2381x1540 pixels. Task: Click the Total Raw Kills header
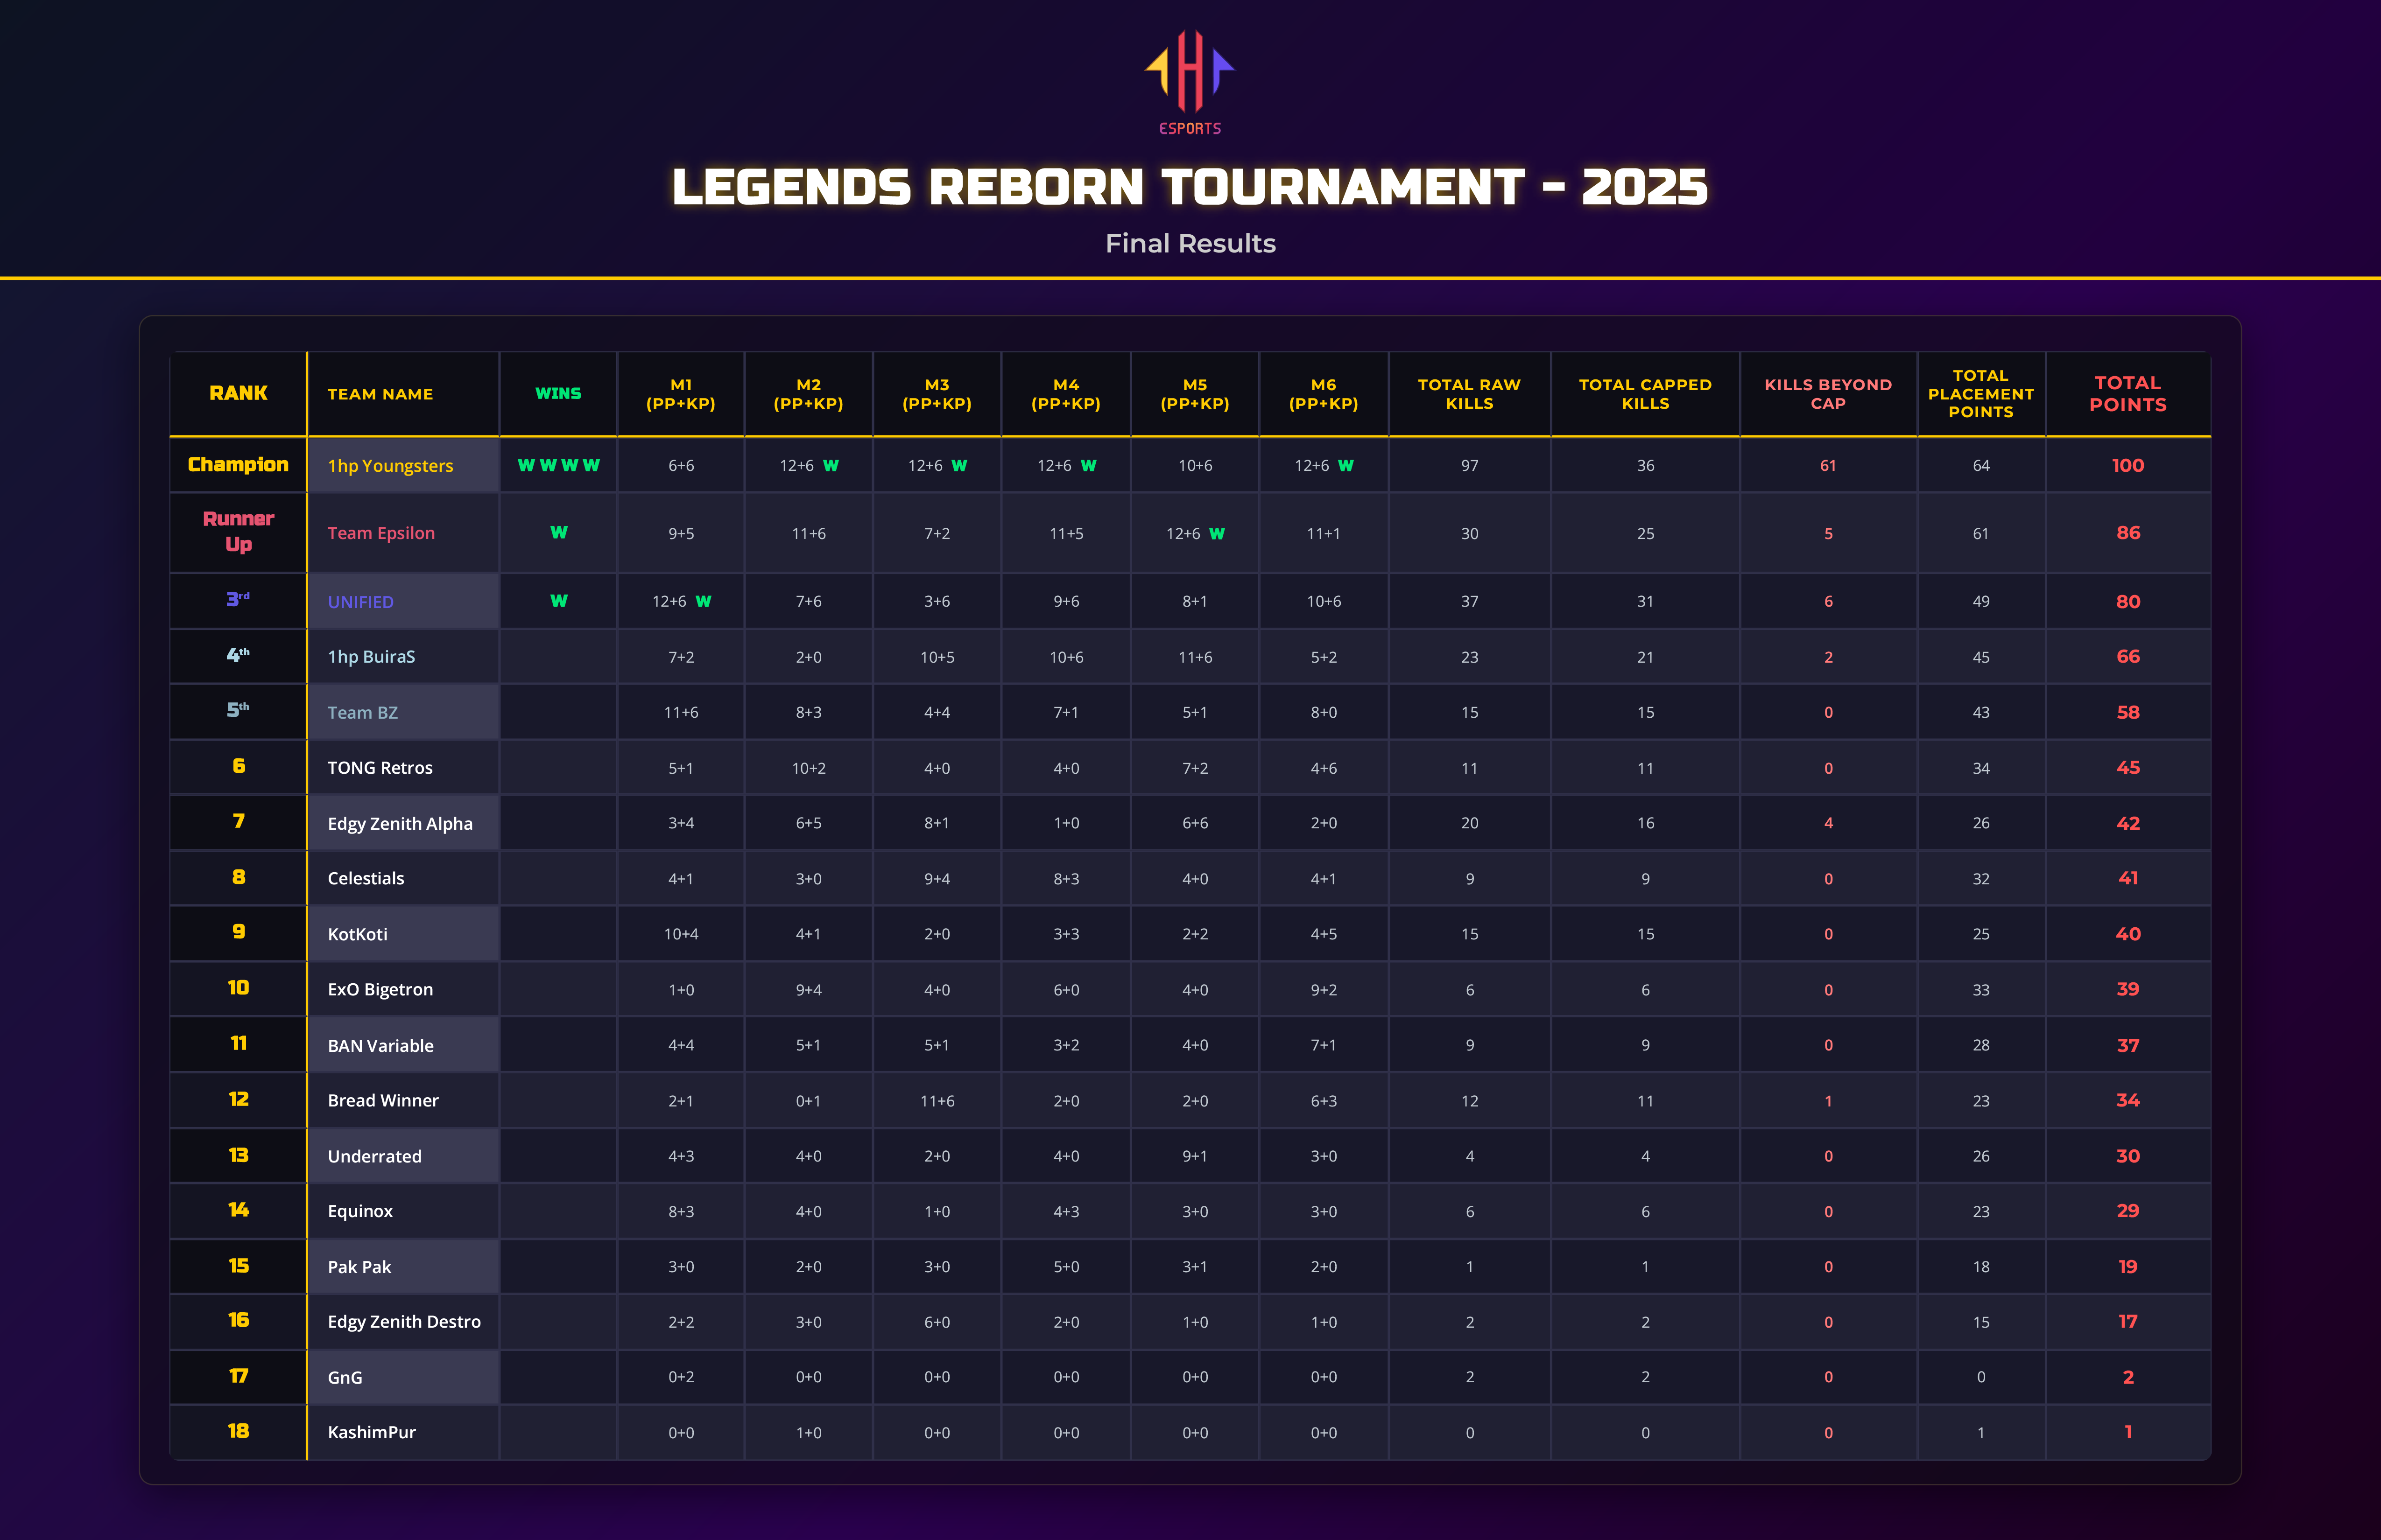1469,393
